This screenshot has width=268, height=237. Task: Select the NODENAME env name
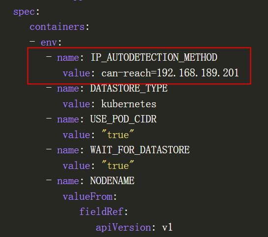coord(112,181)
